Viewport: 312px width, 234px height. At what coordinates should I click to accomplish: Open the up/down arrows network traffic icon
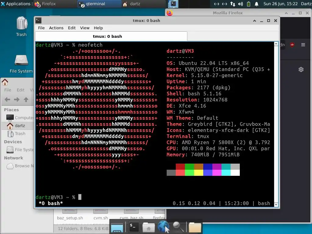click(232, 4)
